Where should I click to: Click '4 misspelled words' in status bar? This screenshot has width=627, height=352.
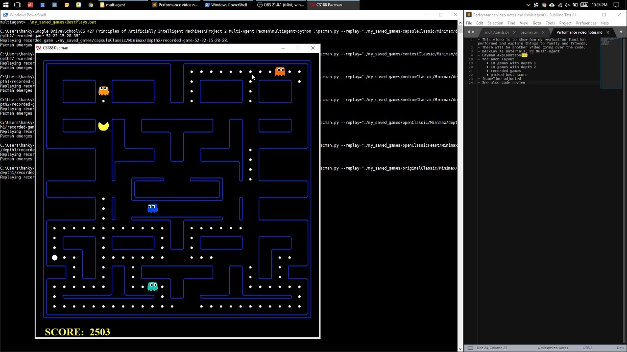pos(553,348)
